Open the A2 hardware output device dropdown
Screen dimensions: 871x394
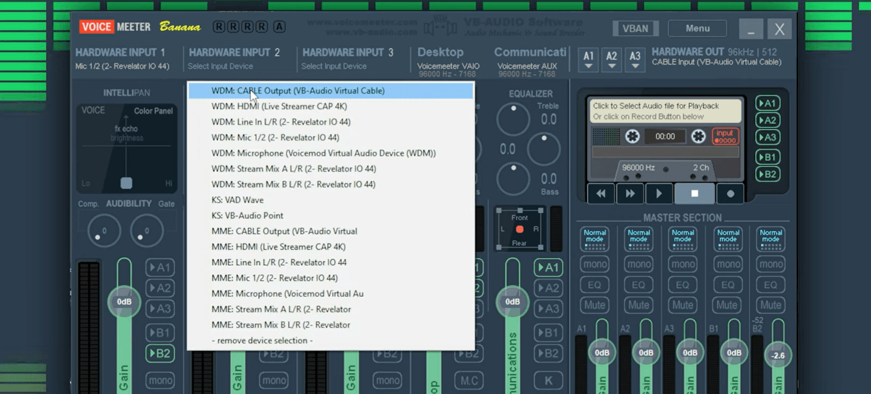pos(612,59)
